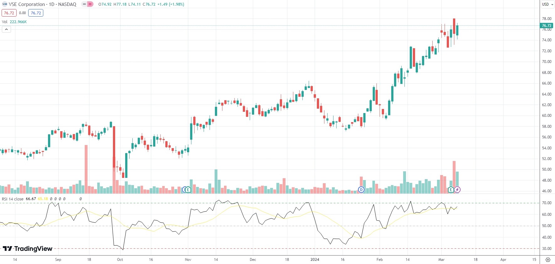555x264 pixels.
Task: Select the Vol indicator legend
Action: [5, 22]
